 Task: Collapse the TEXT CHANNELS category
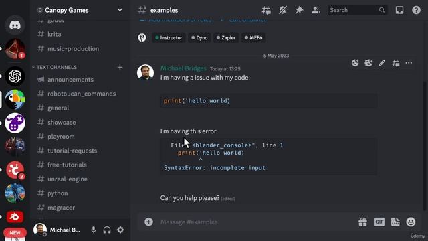click(55, 67)
